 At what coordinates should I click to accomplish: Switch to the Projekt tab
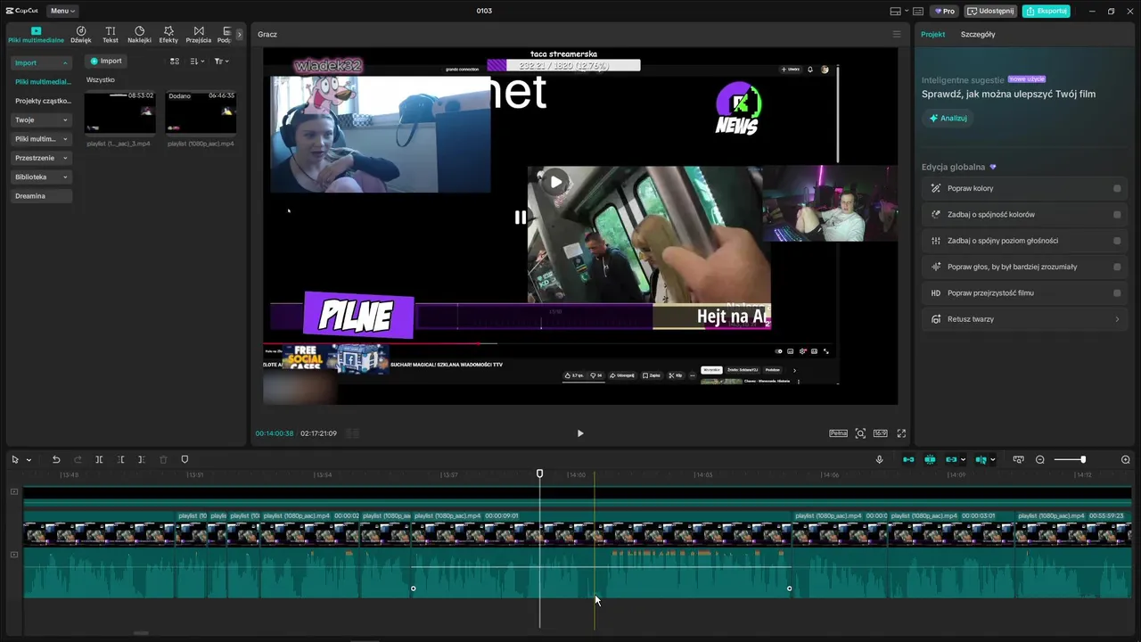[x=933, y=34]
